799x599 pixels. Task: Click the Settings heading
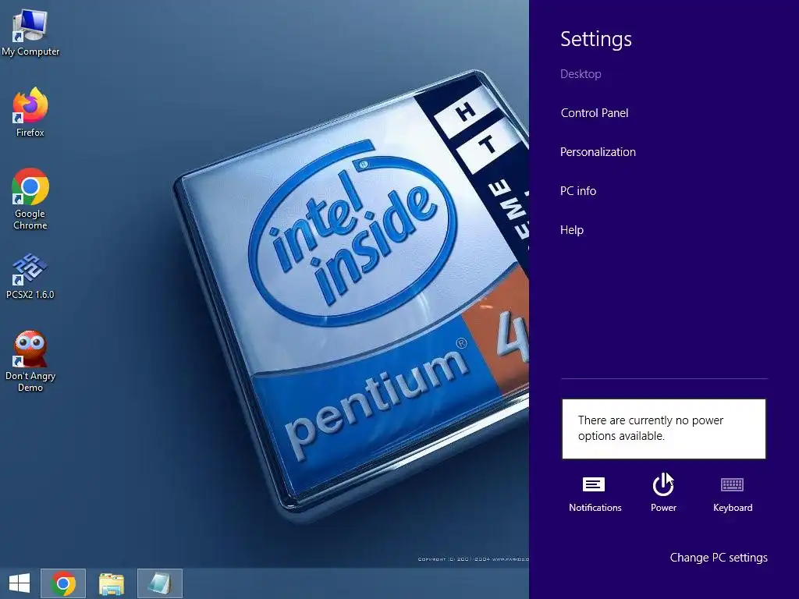tap(595, 39)
